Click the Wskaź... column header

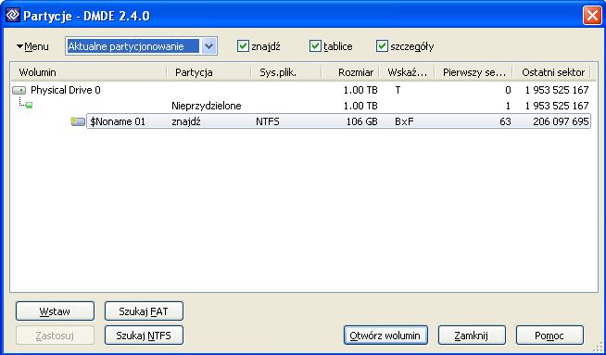click(x=407, y=72)
